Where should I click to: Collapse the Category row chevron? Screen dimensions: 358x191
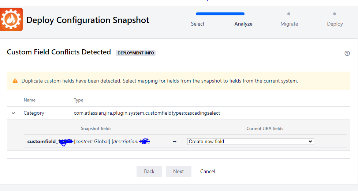(14, 113)
